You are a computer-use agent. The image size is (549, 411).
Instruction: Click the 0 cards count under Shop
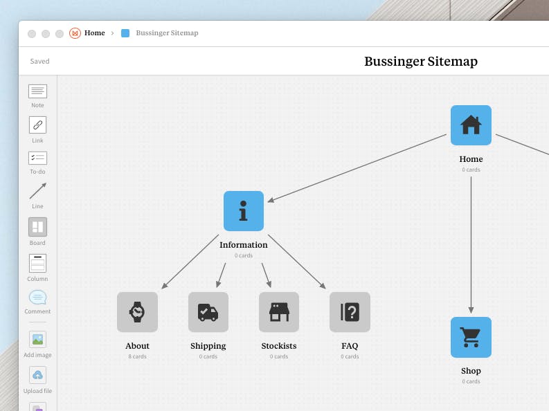click(x=471, y=382)
